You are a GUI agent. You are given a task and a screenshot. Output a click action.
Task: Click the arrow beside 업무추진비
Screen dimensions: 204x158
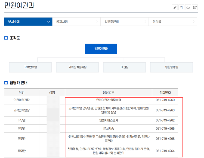click(145, 22)
